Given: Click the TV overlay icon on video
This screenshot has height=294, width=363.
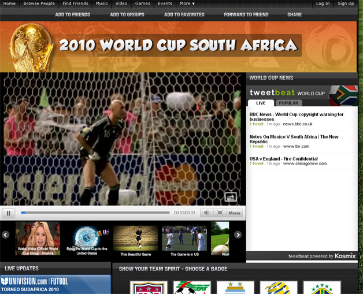Looking at the screenshot, I should [x=231, y=197].
